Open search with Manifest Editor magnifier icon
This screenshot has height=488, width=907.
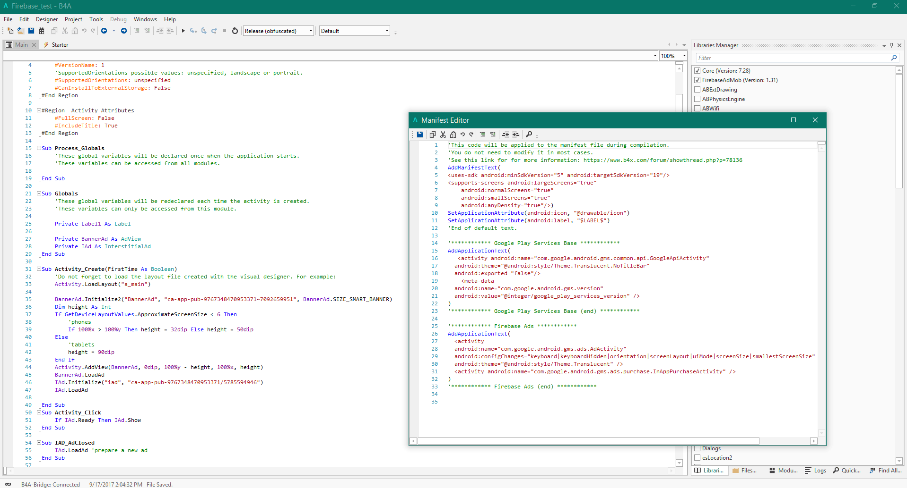click(x=529, y=135)
